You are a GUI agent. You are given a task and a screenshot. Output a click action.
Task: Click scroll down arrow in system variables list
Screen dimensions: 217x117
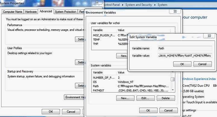(x=173, y=90)
